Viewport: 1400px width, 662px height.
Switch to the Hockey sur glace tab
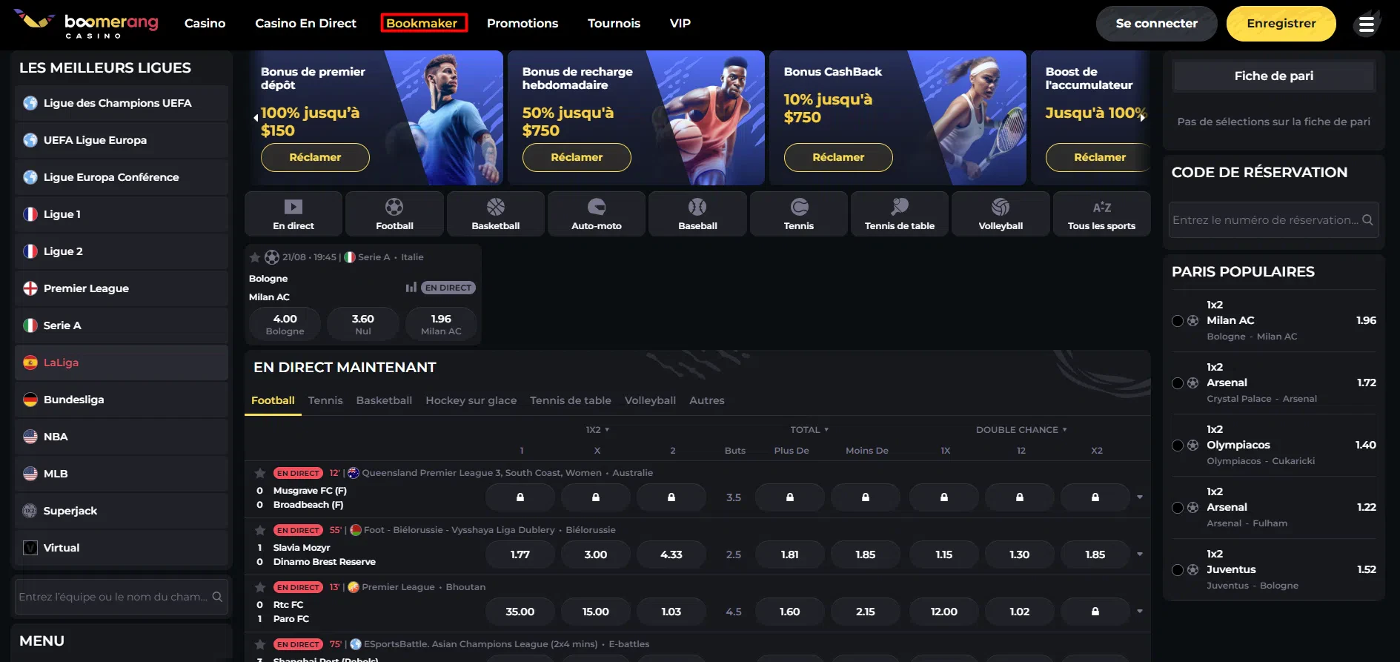[x=471, y=400]
